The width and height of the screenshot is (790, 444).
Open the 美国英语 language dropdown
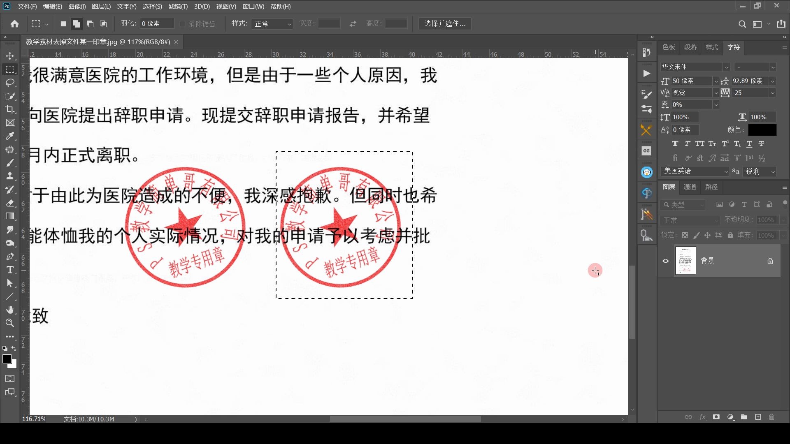(x=695, y=171)
